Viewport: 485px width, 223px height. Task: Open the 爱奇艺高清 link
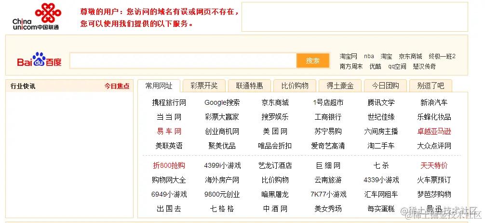click(x=328, y=146)
